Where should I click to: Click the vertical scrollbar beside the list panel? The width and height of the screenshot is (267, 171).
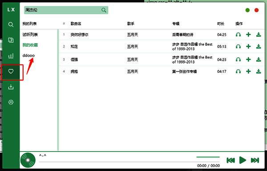[58, 90]
